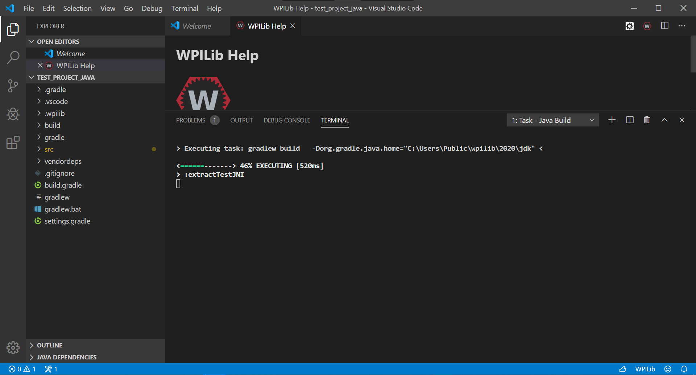This screenshot has width=696, height=375.
Task: Maximize the panel size with caret icon
Action: 664,120
